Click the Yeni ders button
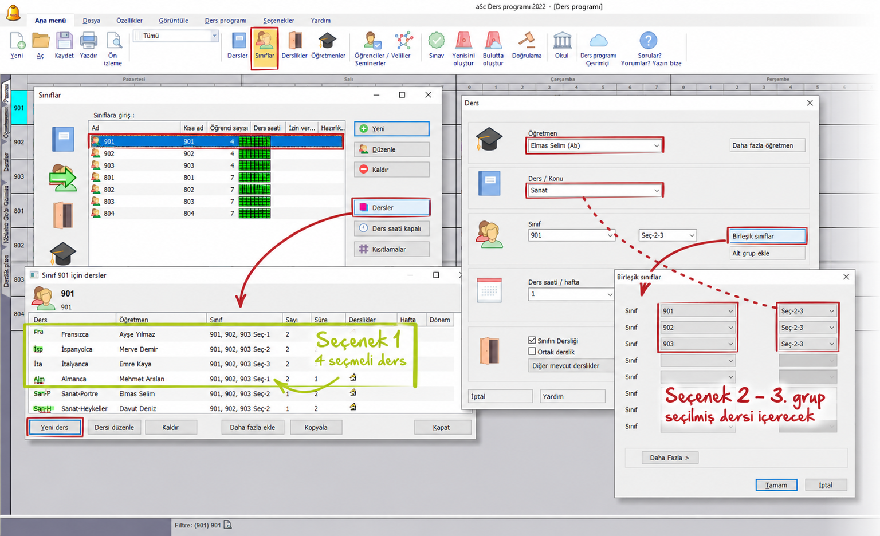Viewport: 880px width, 536px height. point(54,427)
